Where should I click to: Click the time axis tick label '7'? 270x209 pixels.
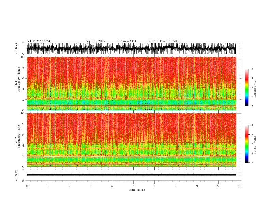pos(176,186)
